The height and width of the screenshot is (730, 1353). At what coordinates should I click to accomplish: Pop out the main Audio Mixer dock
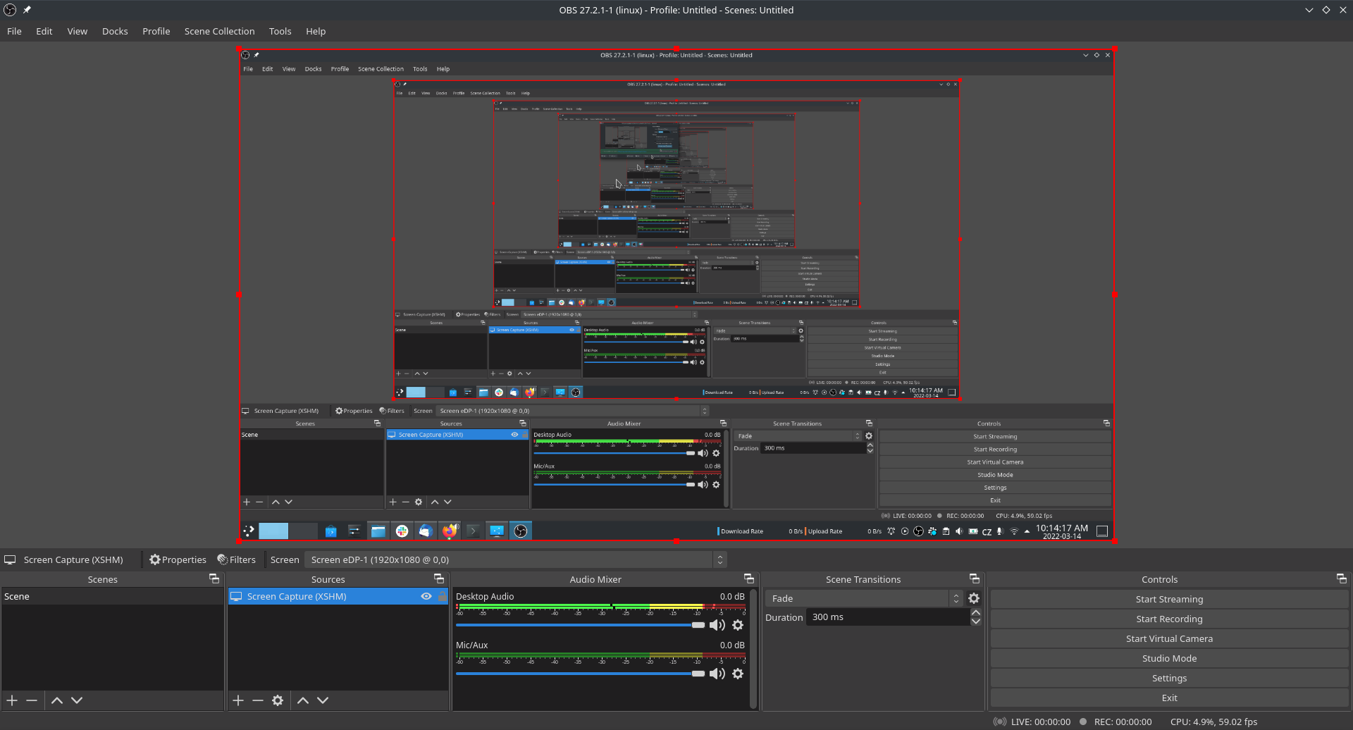coord(749,579)
